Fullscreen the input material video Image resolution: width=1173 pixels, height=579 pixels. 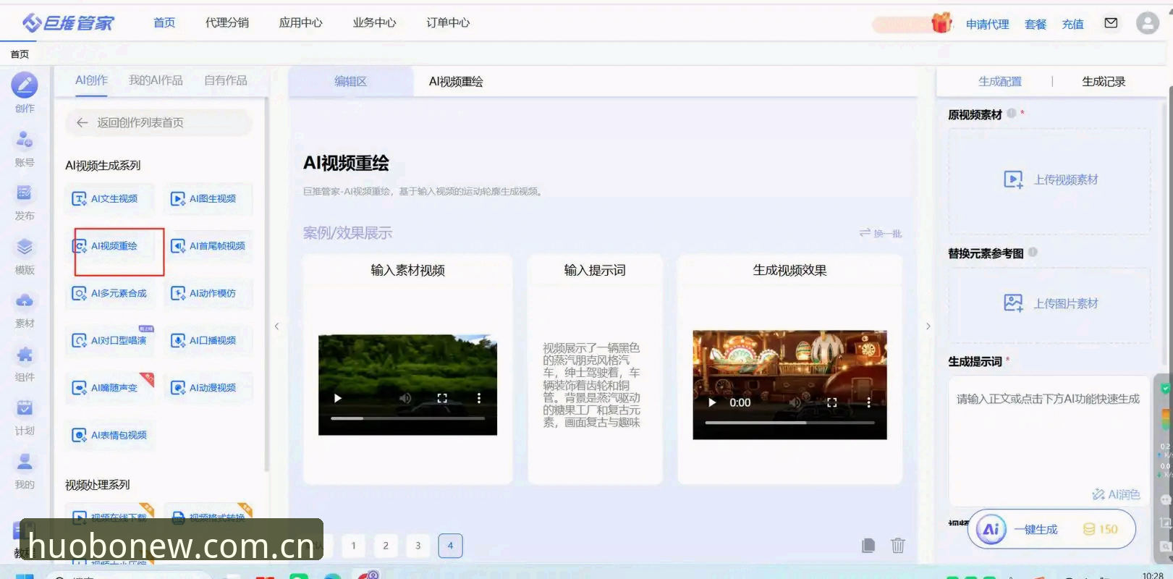click(x=442, y=398)
